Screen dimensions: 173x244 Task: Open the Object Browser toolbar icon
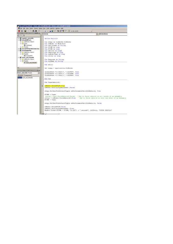click(63, 31)
